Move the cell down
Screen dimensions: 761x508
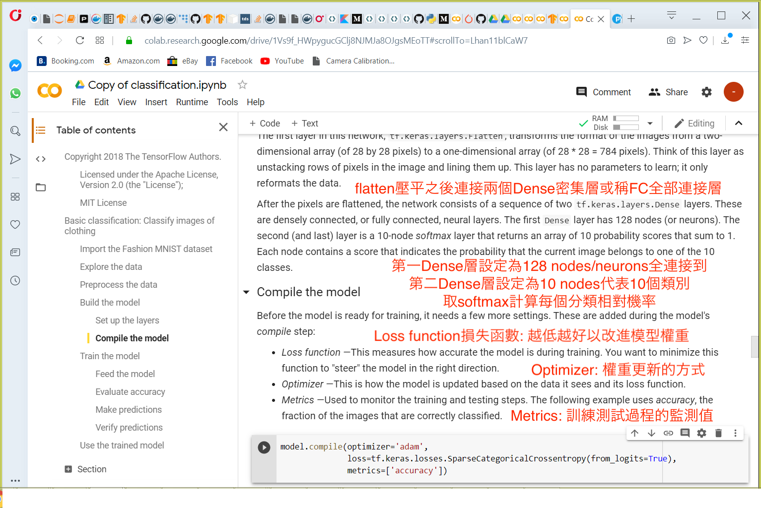651,433
